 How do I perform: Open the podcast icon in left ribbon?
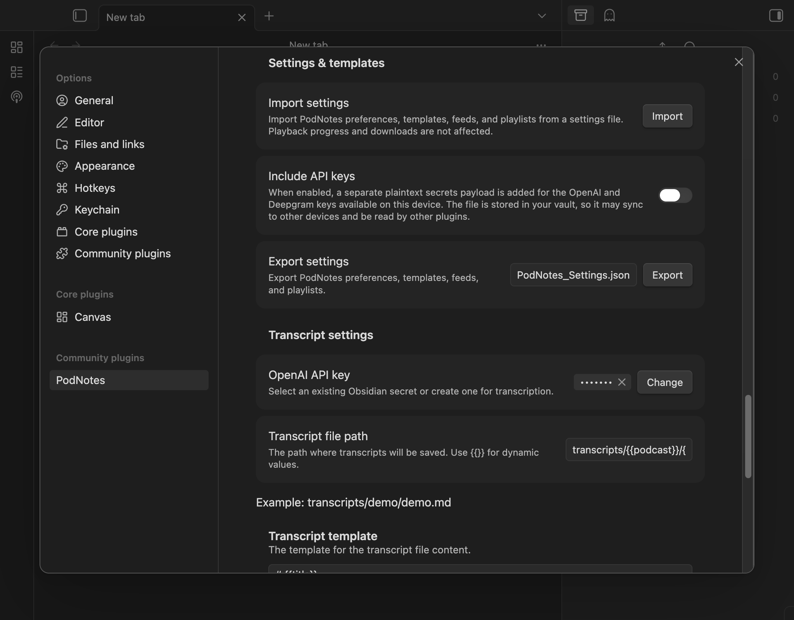click(x=17, y=97)
